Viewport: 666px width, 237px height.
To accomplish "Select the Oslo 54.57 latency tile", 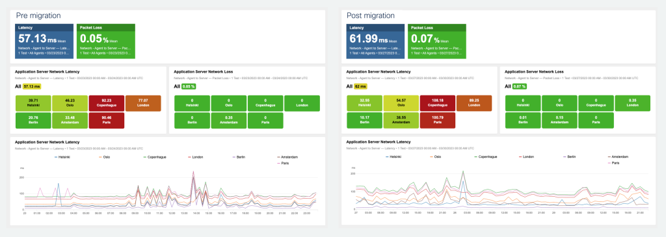I will 401,103.
